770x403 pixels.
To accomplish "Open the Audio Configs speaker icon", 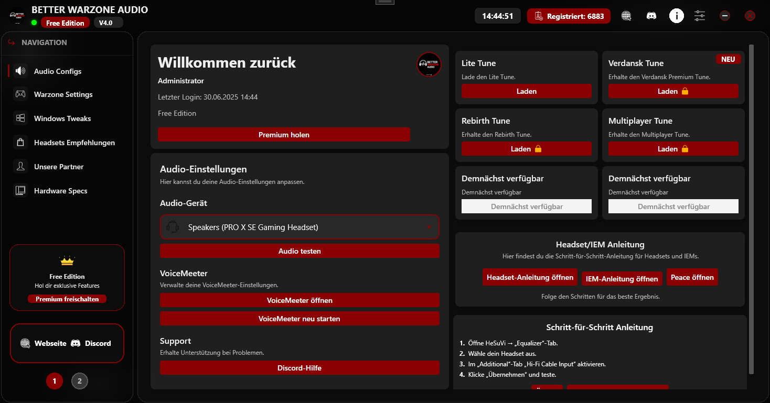I will [20, 71].
